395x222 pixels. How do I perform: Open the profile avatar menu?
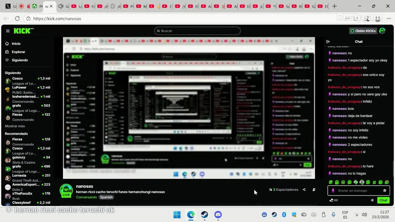click(382, 31)
